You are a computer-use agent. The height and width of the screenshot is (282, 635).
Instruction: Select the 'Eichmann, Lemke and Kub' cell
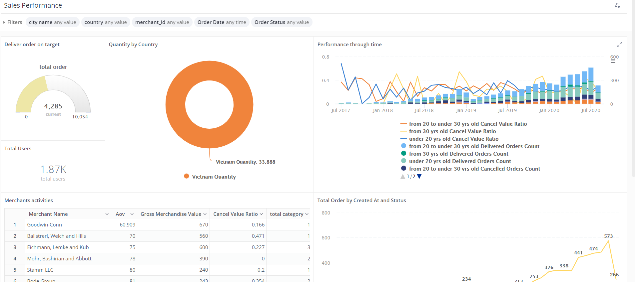(x=69, y=247)
